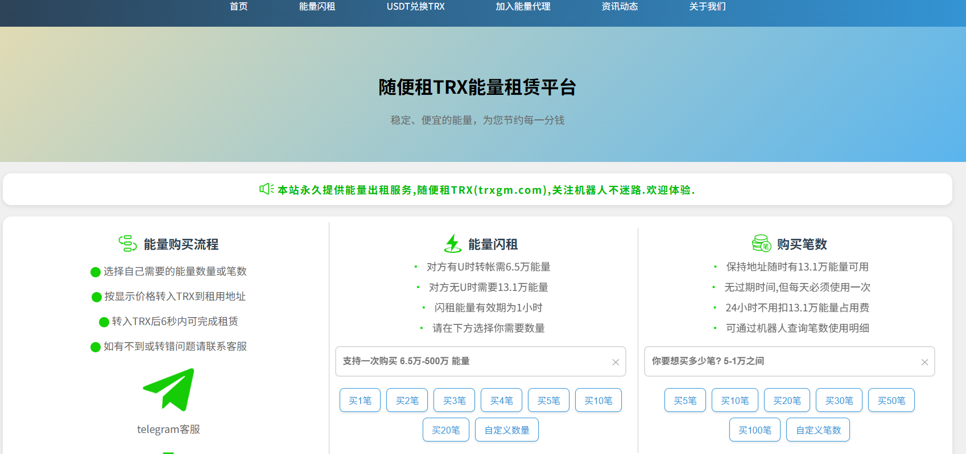Click 按显示价格转入TRX到租用地址 step text

pos(175,296)
